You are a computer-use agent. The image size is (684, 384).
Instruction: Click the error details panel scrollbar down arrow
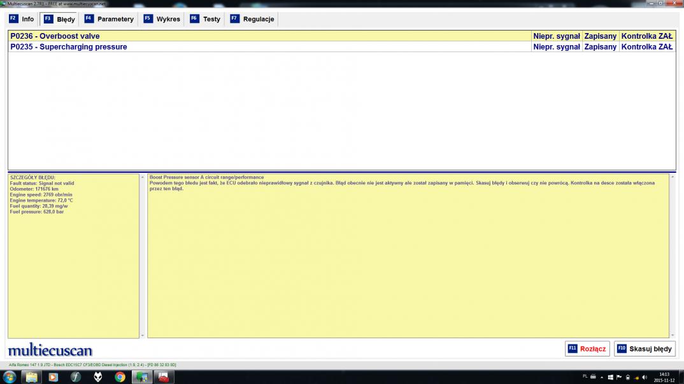click(142, 335)
